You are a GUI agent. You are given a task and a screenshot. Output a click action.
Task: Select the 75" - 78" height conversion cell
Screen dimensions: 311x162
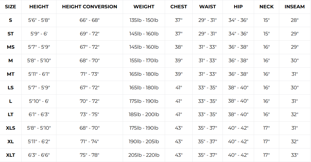90,155
